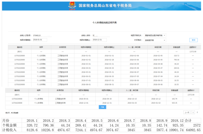
Task: Click the 申报日期 cell 2019-01-02
Action: 156,103
